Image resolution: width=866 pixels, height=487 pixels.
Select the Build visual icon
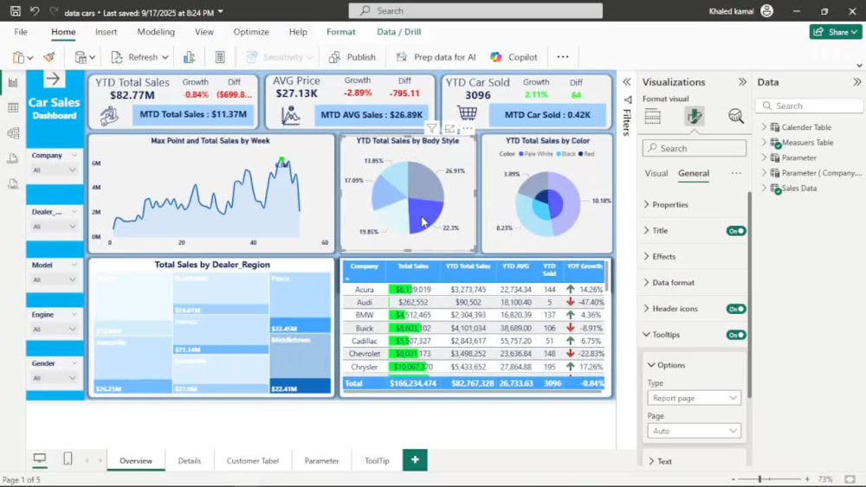click(653, 116)
